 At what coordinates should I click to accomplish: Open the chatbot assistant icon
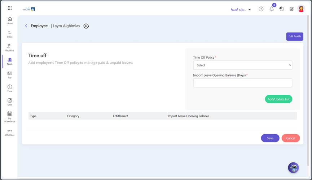[293, 167]
